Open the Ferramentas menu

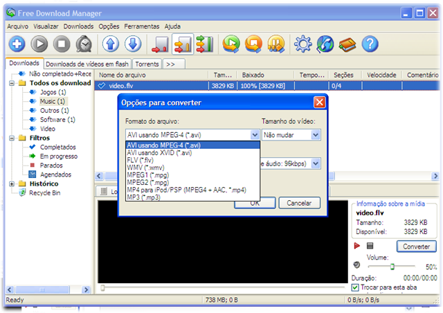click(142, 26)
